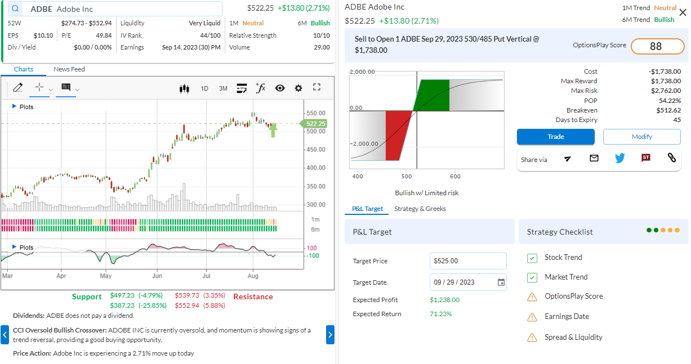Copy trade link with chain icon

[x=671, y=158]
